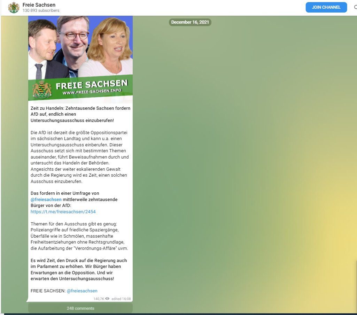Click the paragraph starting "Themen für den Ausschuss"

coord(79,236)
